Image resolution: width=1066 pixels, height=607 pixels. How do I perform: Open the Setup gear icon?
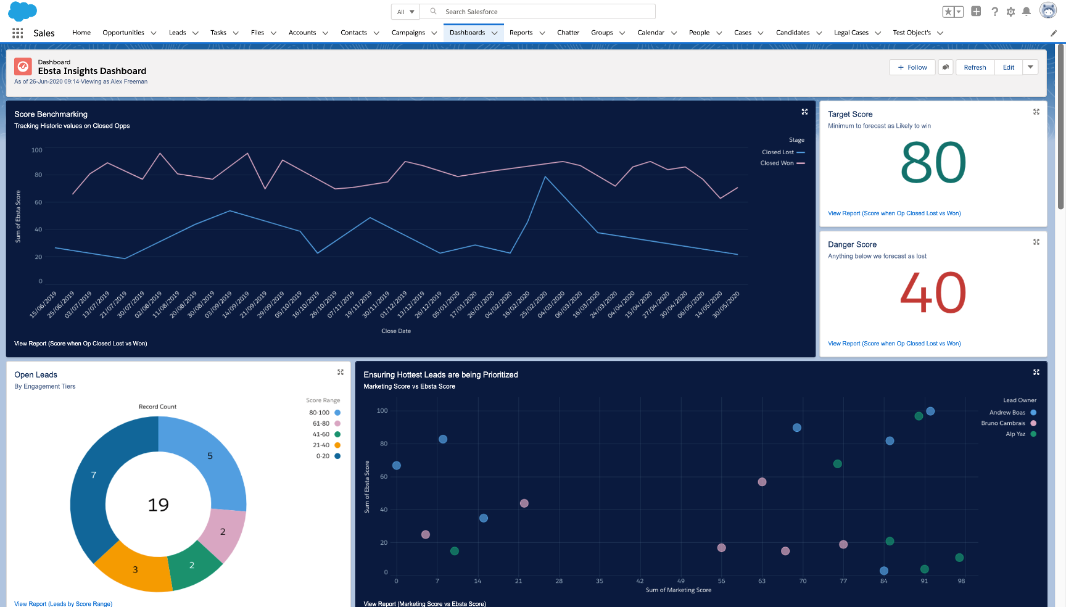coord(1010,12)
